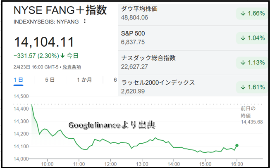Click the 前日の終値 14,435.68 label

point(251,115)
